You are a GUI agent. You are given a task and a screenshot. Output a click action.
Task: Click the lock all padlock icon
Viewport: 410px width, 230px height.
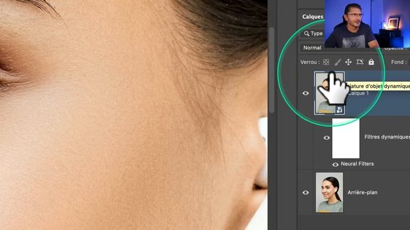(371, 62)
